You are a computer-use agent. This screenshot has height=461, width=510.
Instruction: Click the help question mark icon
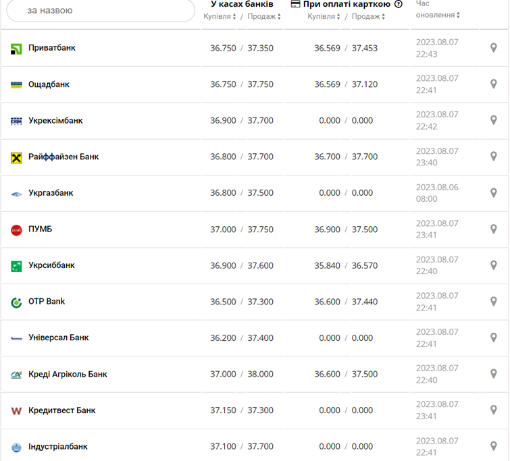point(399,4)
